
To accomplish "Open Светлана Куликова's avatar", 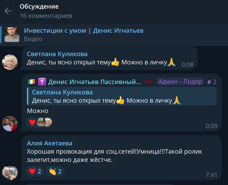I will (10, 62).
